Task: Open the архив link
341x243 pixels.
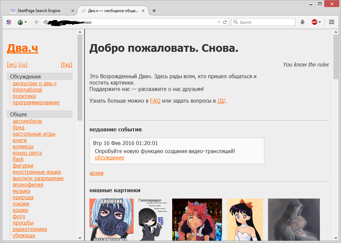Action: [x=96, y=173]
